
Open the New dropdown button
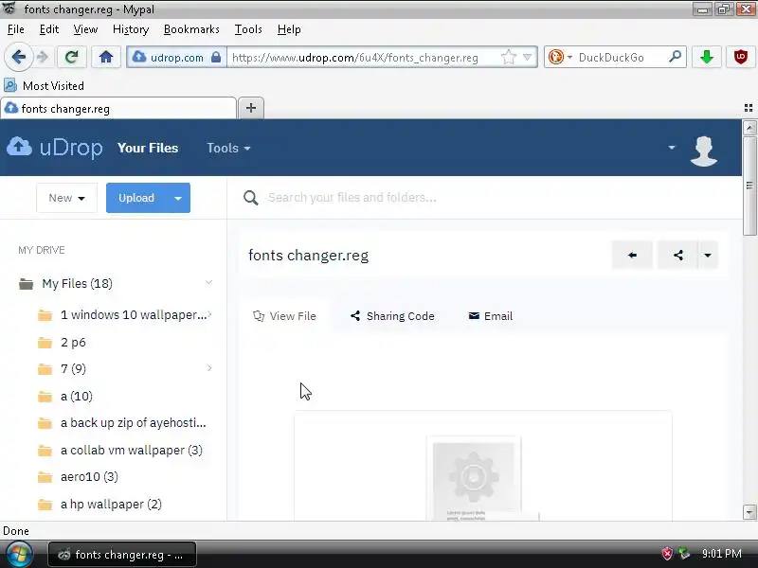click(66, 198)
